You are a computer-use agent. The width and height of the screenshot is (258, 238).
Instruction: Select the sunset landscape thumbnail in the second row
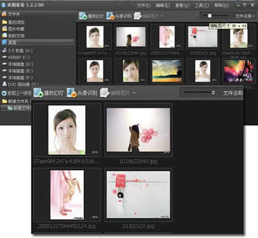pyautogui.click(x=167, y=71)
